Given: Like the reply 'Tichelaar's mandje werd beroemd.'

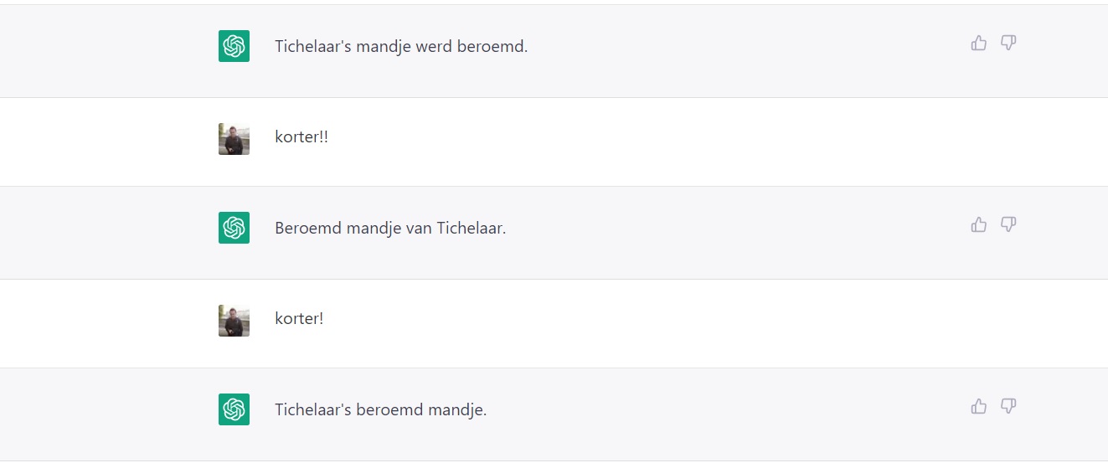Looking at the screenshot, I should click(978, 43).
